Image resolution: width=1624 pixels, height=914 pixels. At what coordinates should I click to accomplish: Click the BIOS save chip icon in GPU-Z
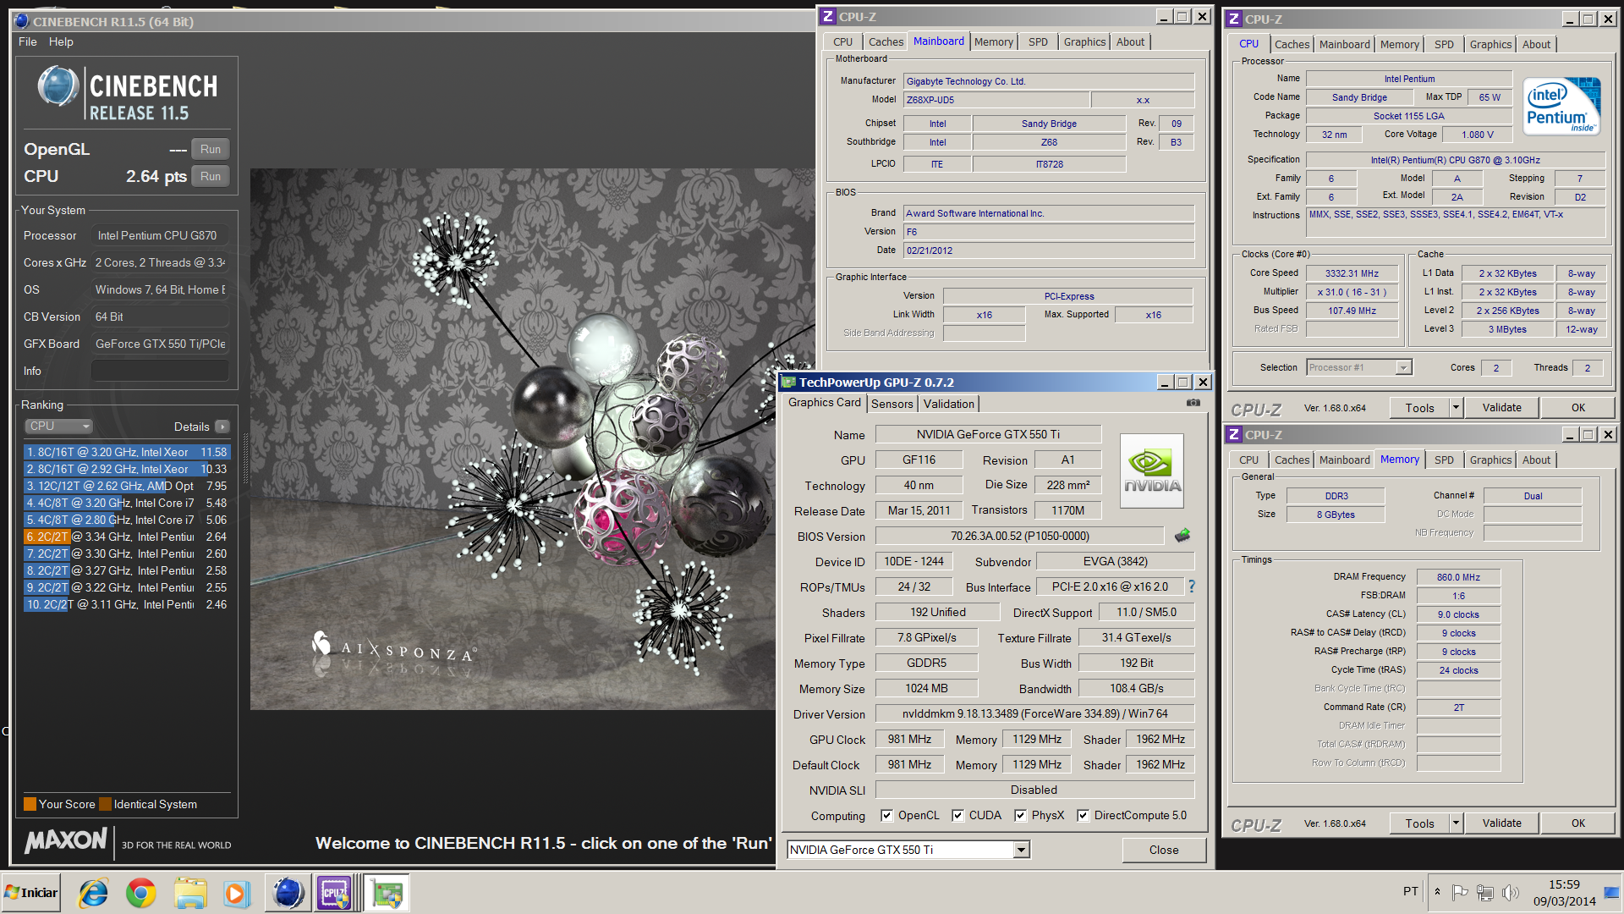click(1182, 536)
